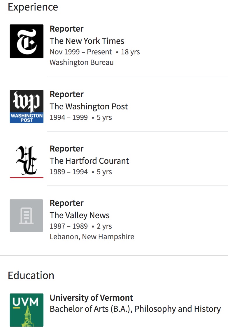Viewport: 228px width, 334px height.
Task: Click the Reporter title above Valley News
Action: 66,203
